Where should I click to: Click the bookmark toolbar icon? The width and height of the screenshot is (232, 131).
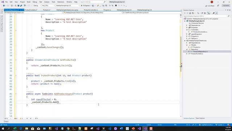(116, 6)
